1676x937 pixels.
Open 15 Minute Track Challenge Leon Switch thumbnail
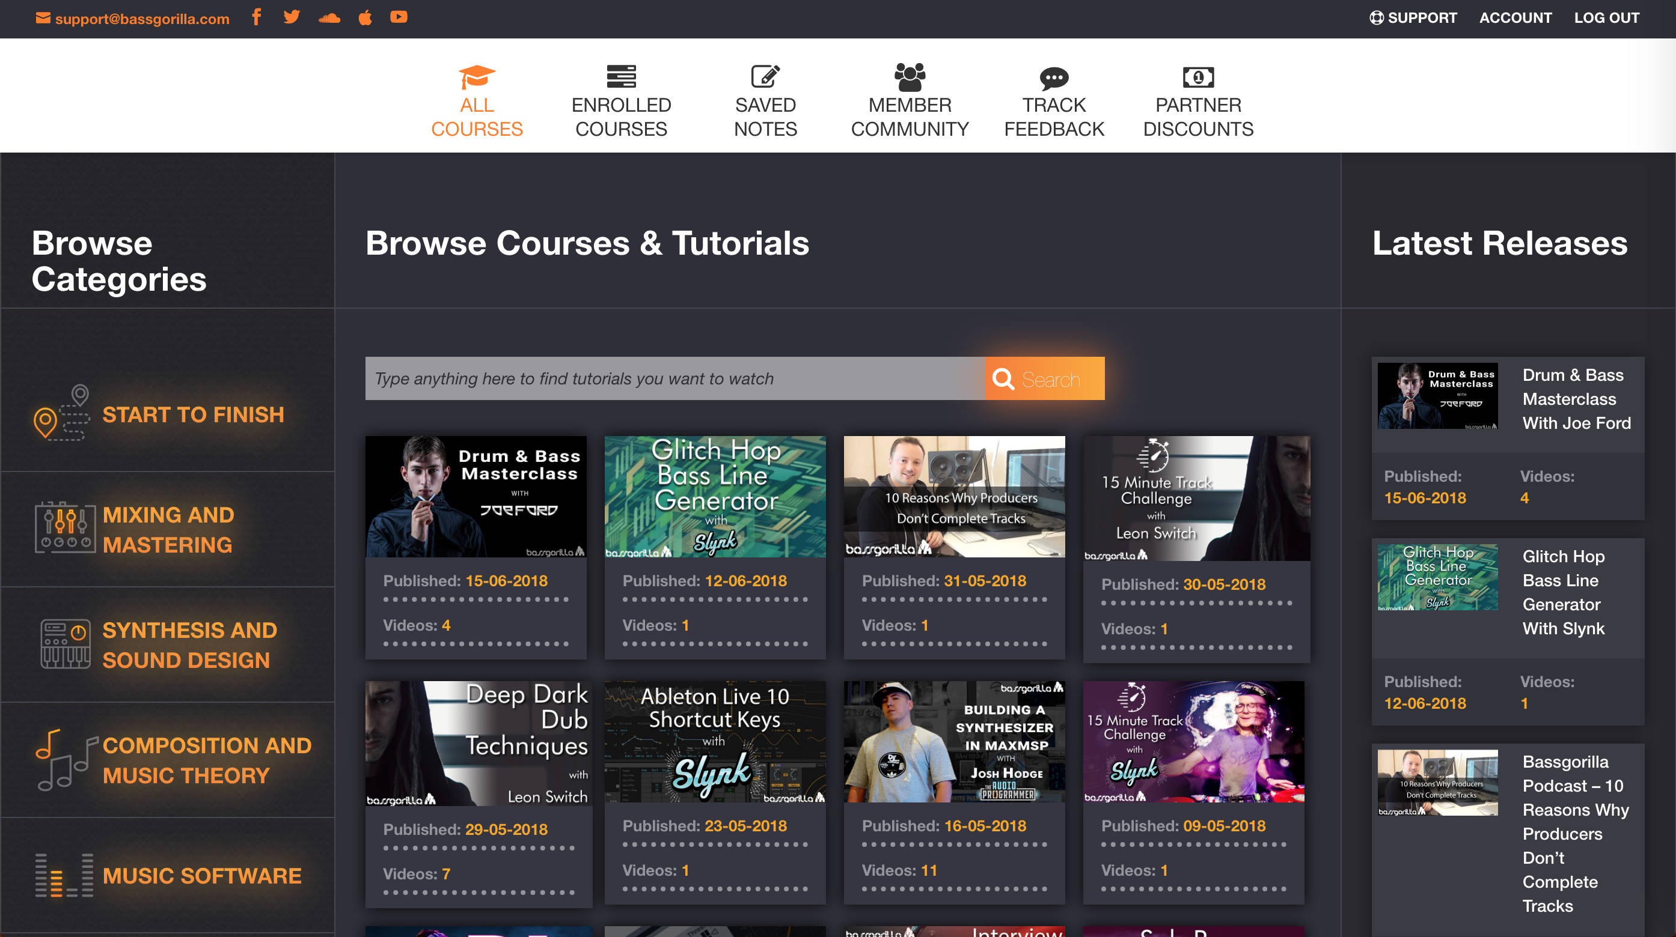point(1196,498)
